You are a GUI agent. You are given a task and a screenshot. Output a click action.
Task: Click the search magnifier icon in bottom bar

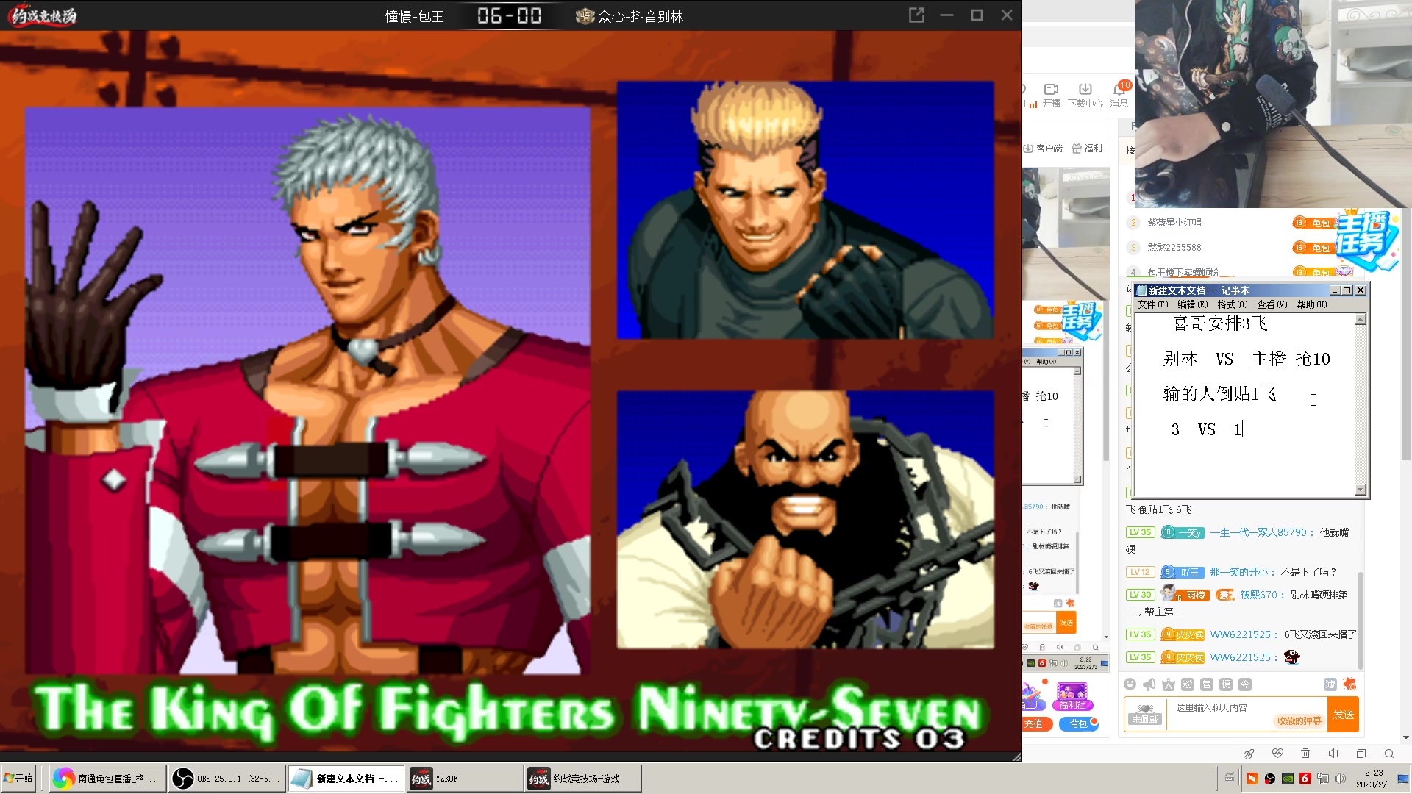pyautogui.click(x=1389, y=754)
